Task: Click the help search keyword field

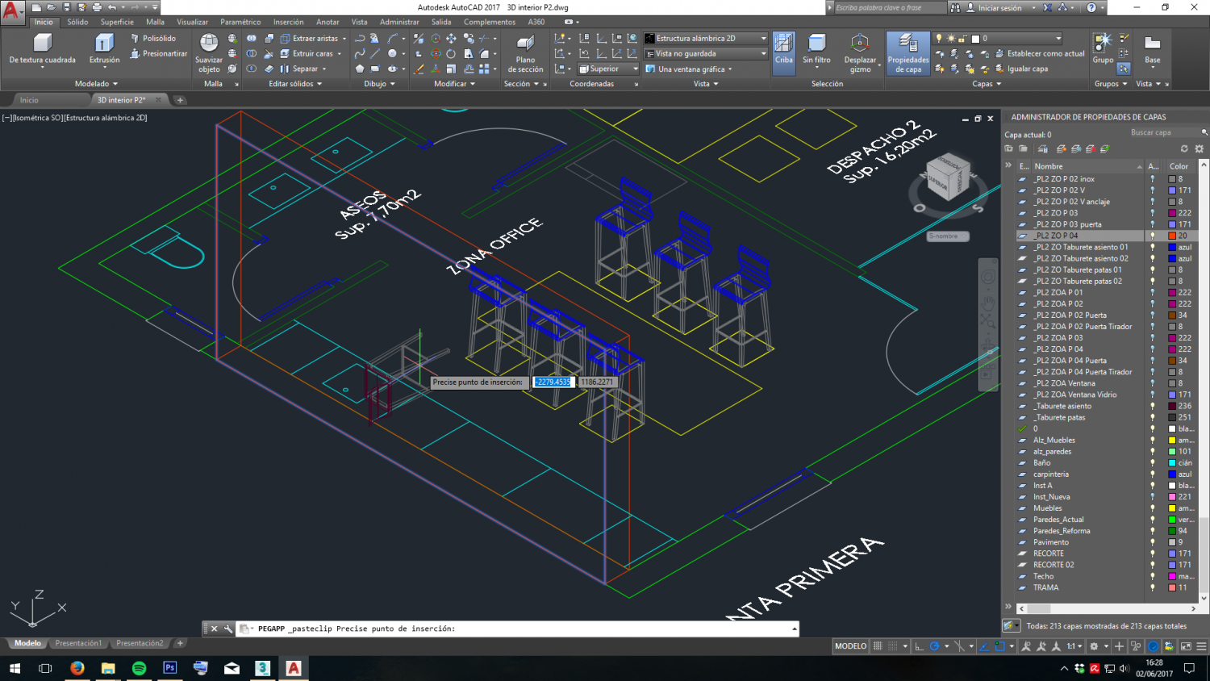Action: [889, 7]
